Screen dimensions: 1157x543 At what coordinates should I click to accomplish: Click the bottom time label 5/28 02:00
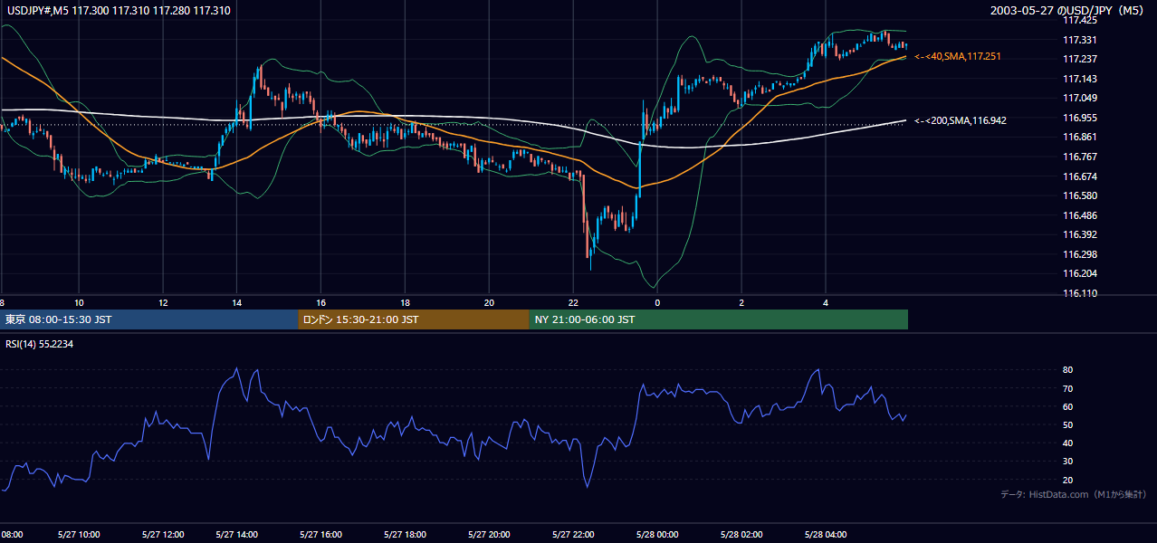(x=743, y=535)
